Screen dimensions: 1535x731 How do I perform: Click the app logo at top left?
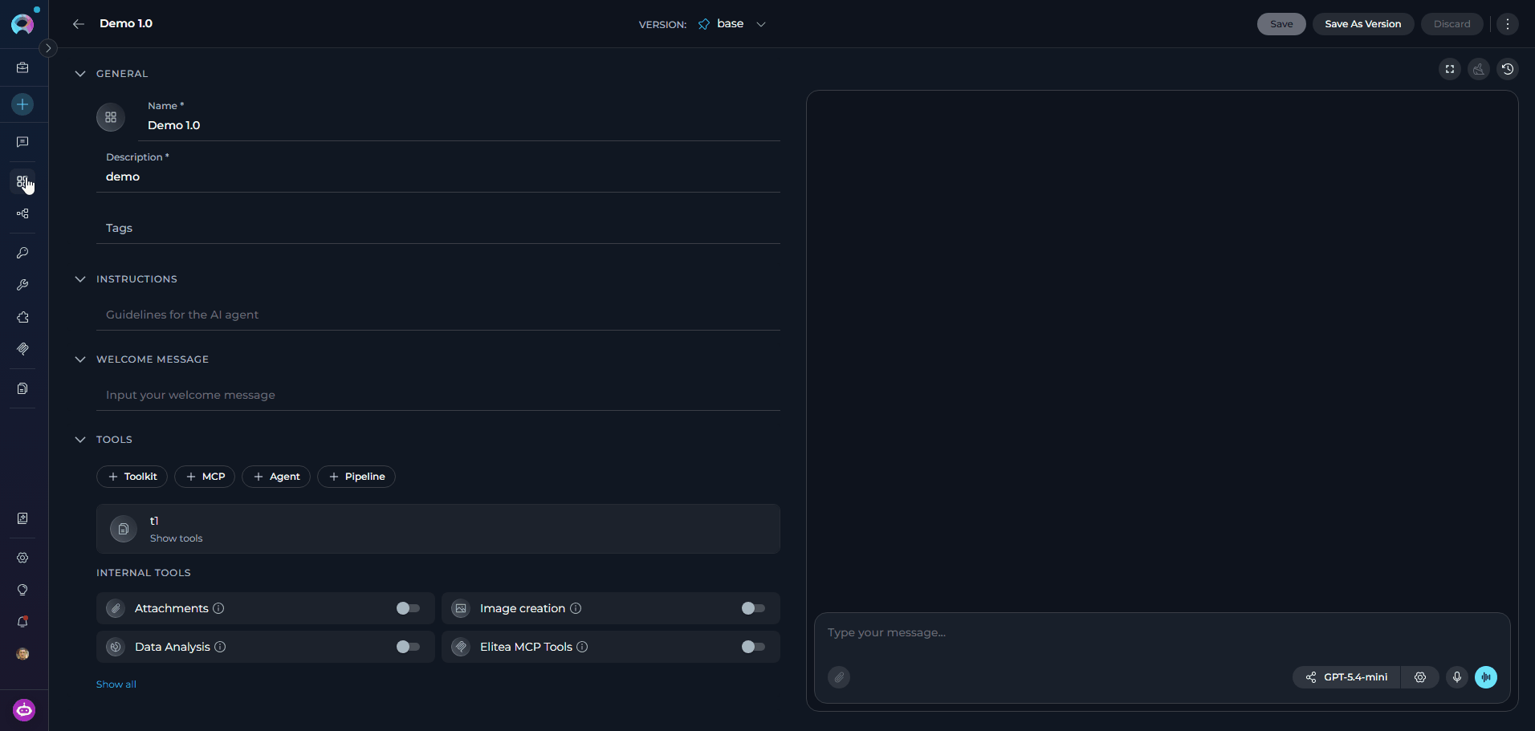[22, 24]
